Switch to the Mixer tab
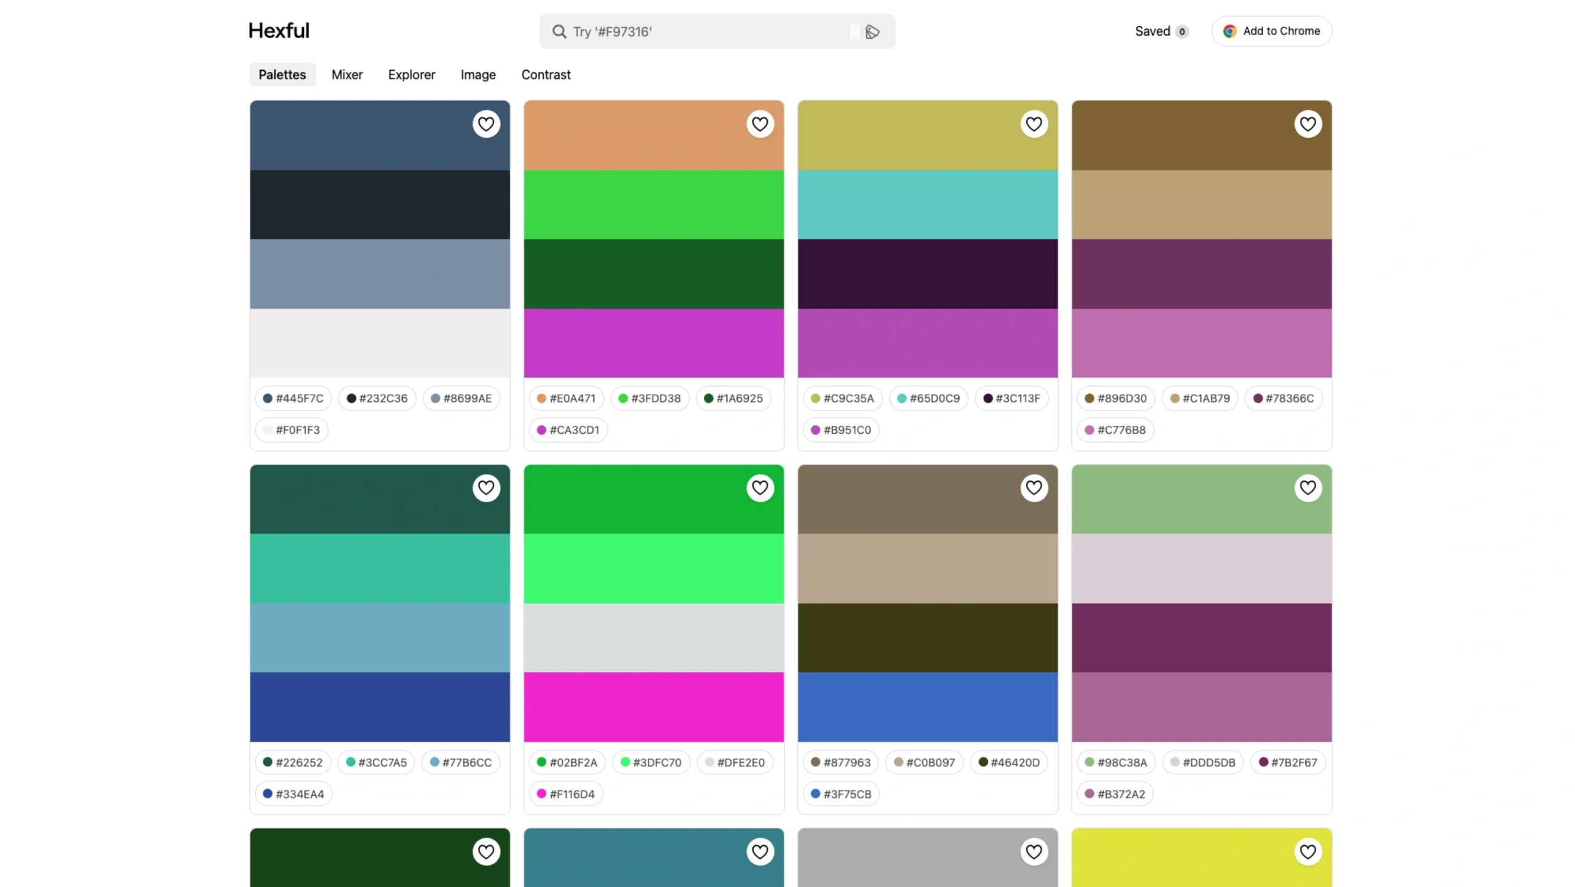 tap(347, 74)
